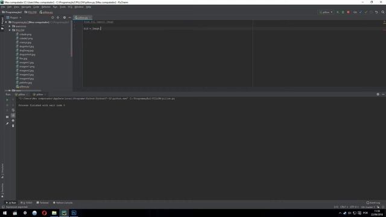
Task: Open the VCS menu
Action: (70, 7)
